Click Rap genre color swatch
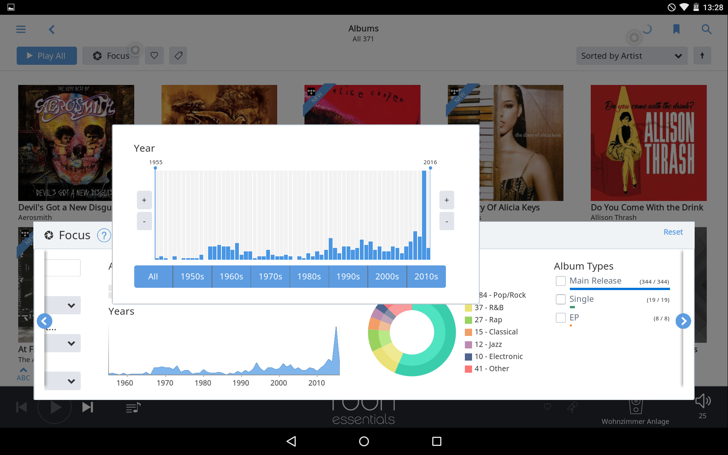728x455 pixels. point(469,320)
